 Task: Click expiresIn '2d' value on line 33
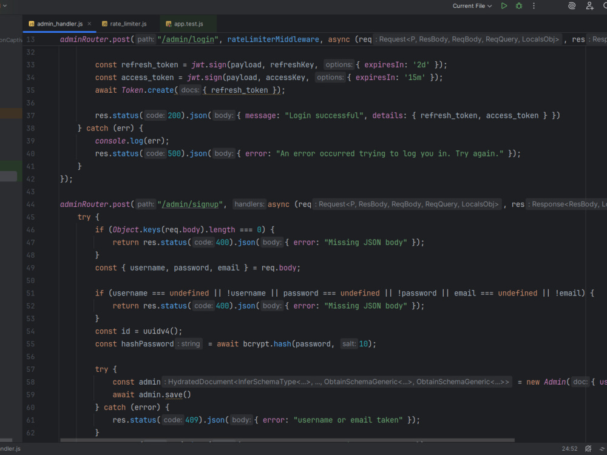421,65
